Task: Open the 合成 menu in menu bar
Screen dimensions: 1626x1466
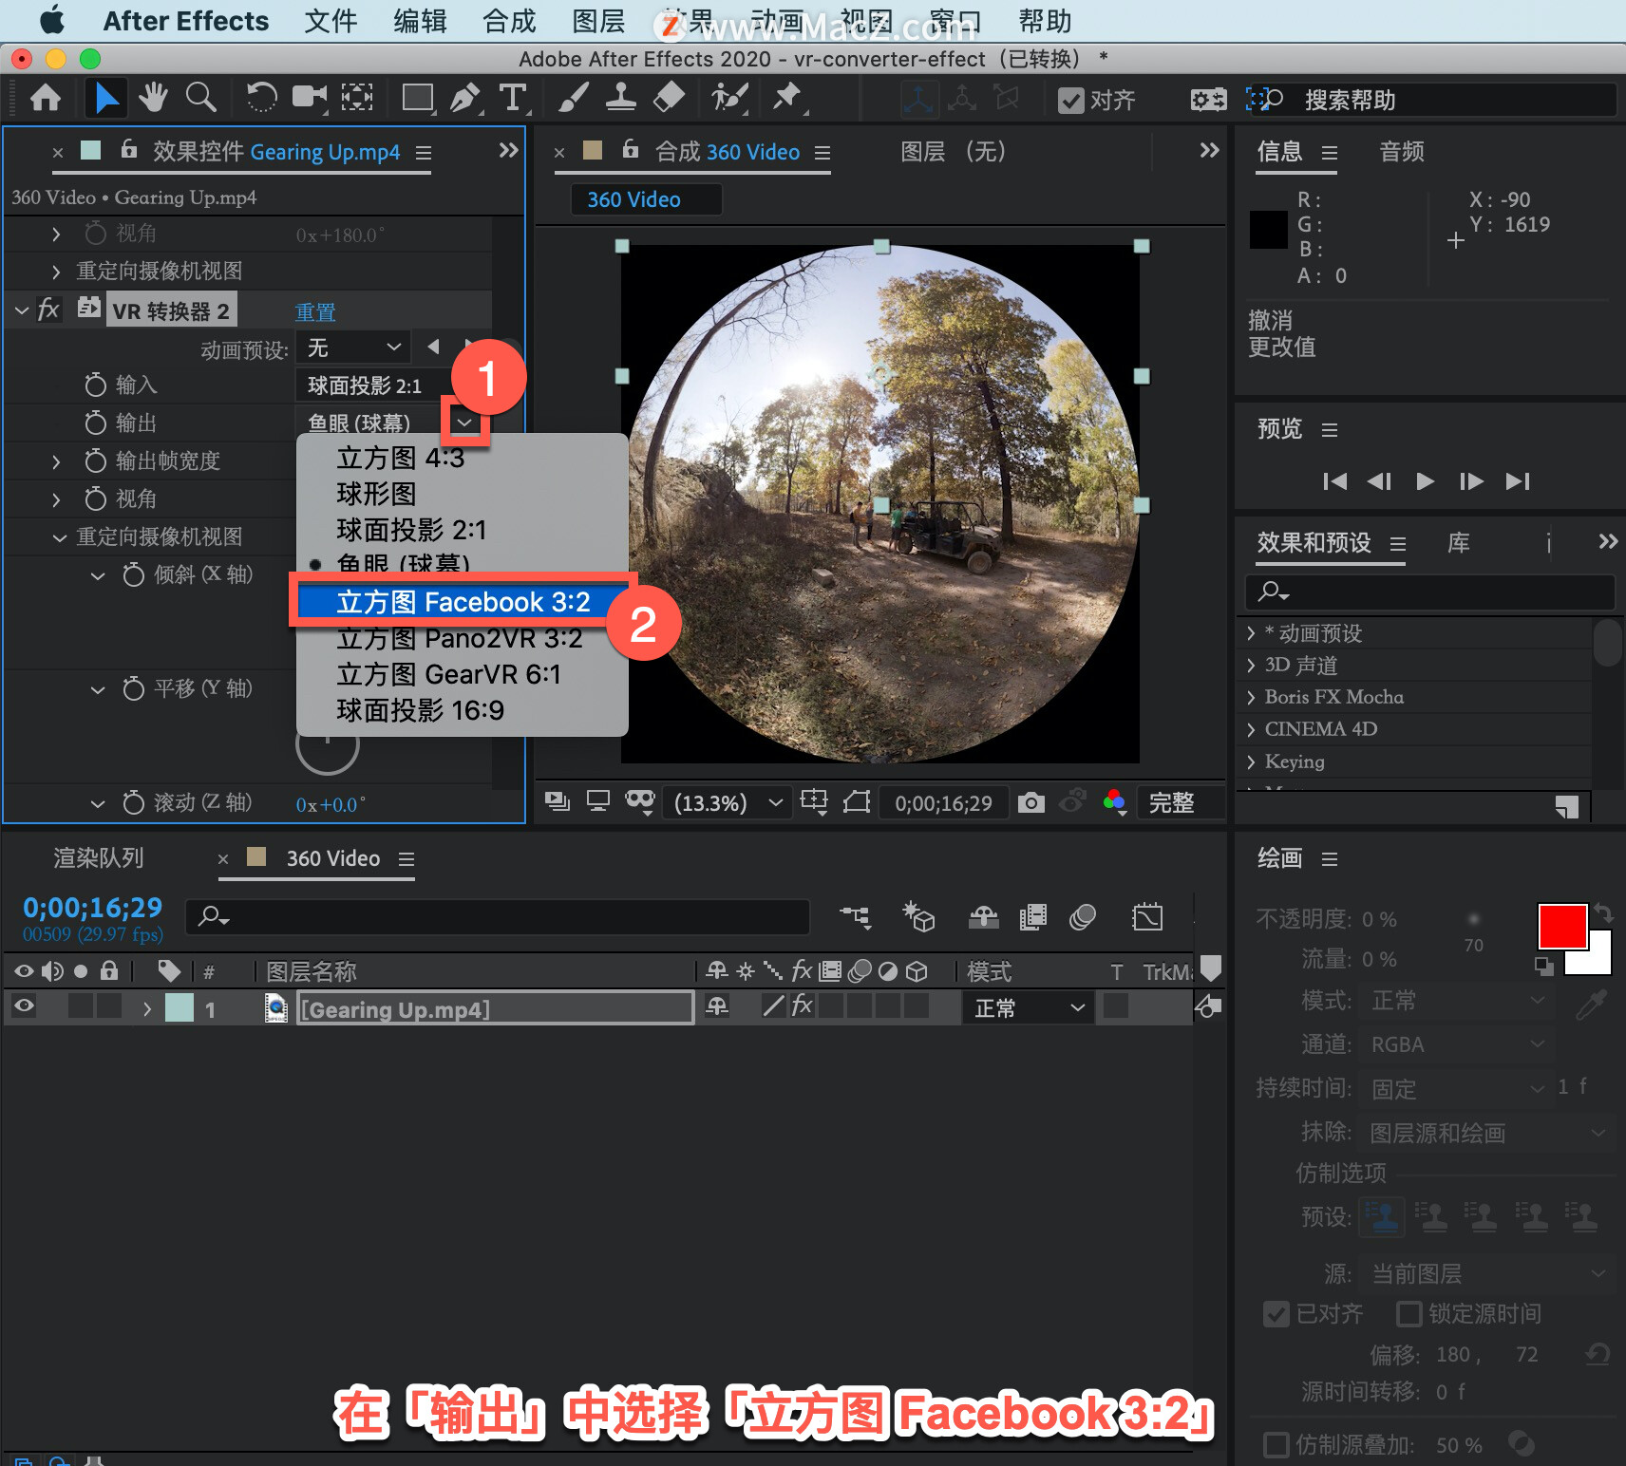Action: (509, 21)
